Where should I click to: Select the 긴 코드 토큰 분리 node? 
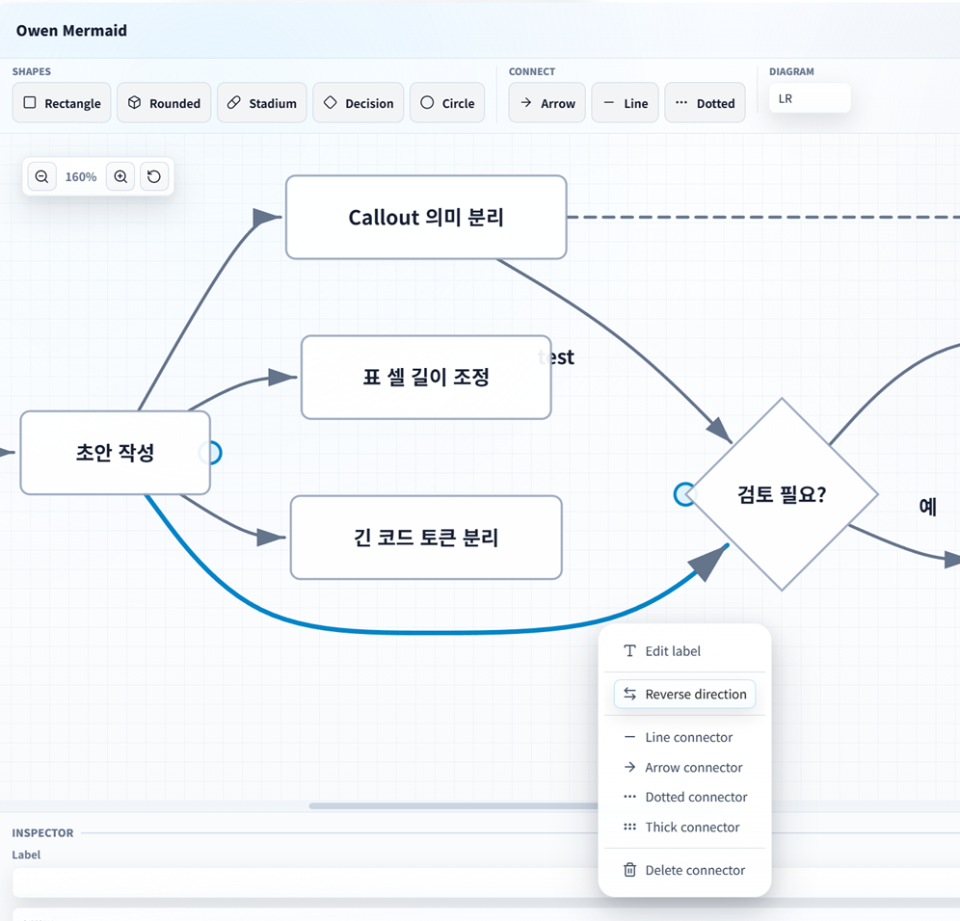(x=426, y=538)
